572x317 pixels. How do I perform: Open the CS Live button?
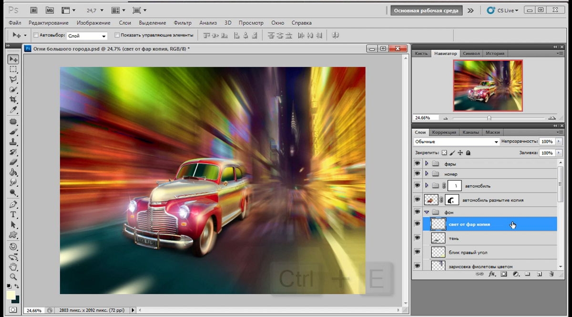pos(502,10)
